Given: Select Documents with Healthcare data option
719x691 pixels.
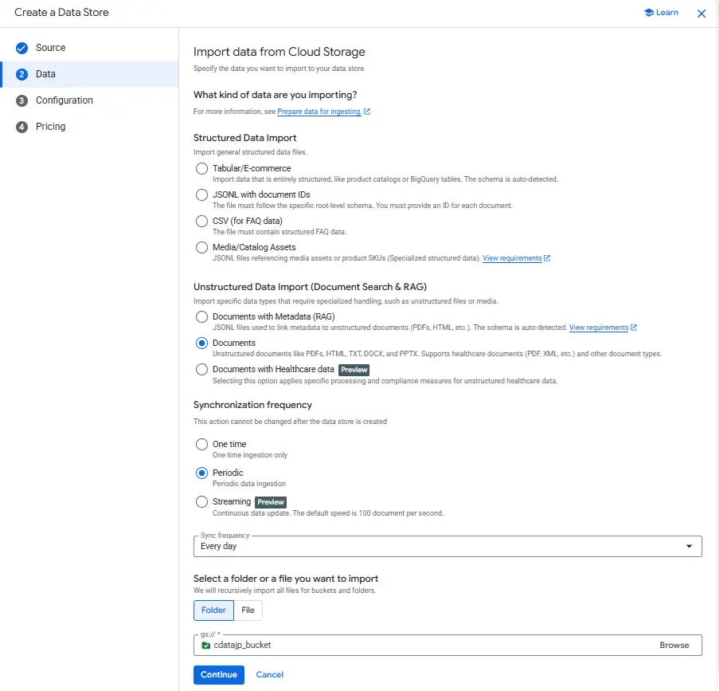Looking at the screenshot, I should pos(201,369).
